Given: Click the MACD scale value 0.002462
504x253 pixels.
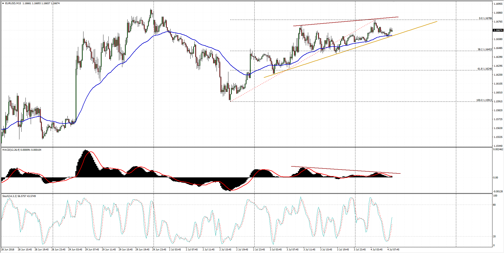Looking at the screenshot, I should pos(498,149).
